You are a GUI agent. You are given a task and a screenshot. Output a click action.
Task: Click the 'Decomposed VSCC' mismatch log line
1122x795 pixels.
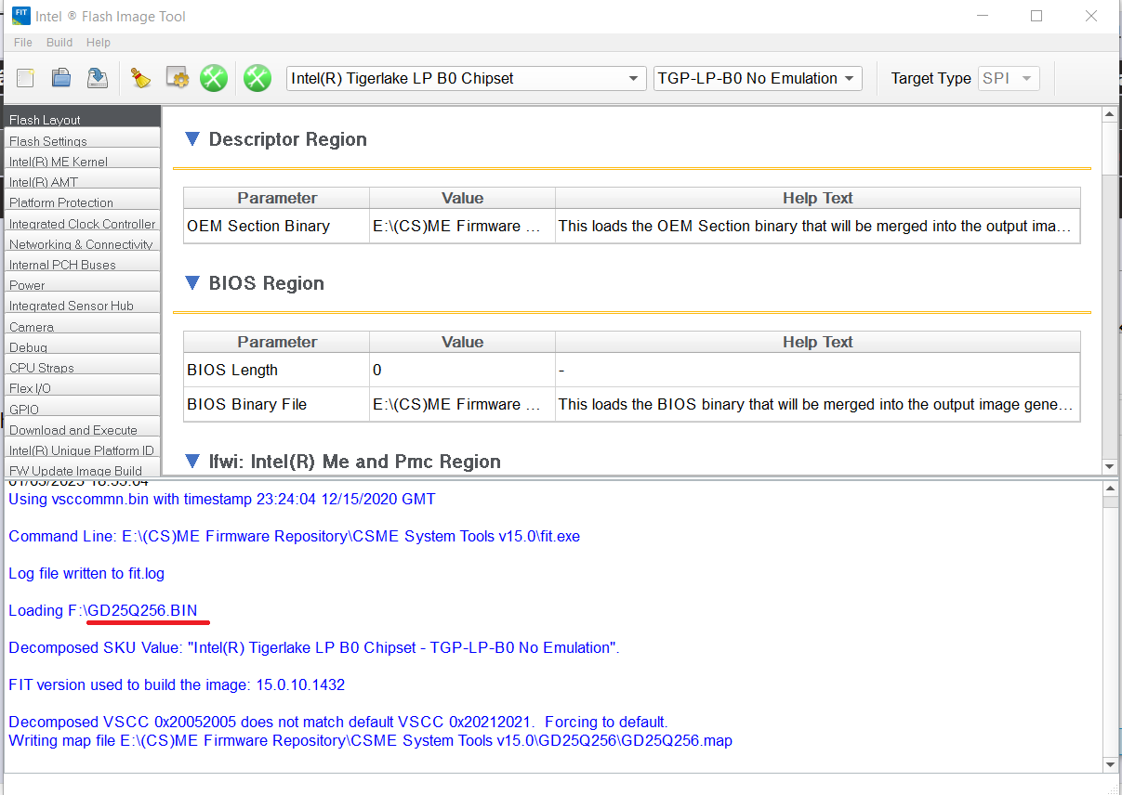click(x=338, y=722)
